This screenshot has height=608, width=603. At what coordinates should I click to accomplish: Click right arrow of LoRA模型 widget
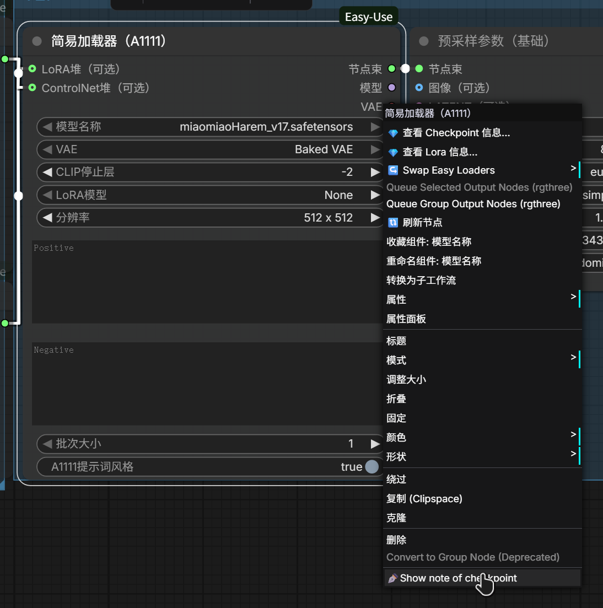(375, 195)
